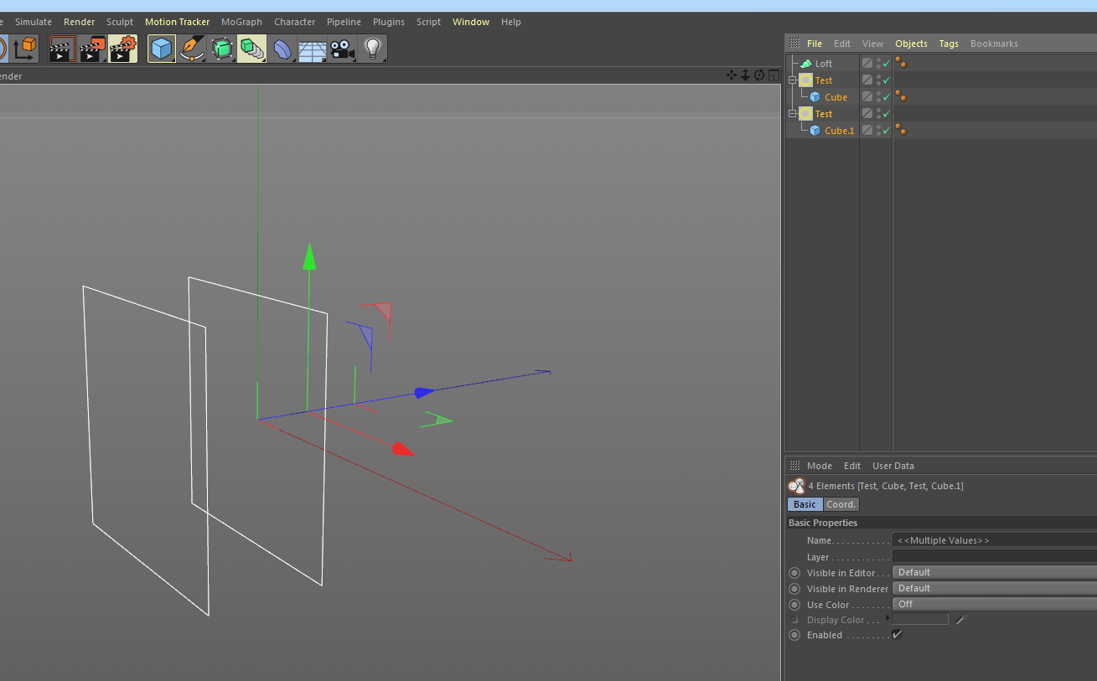Click the viewport move pan icon

tap(732, 75)
